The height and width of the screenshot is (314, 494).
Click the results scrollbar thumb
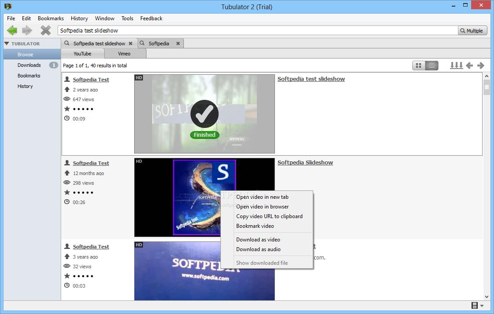coord(487,87)
